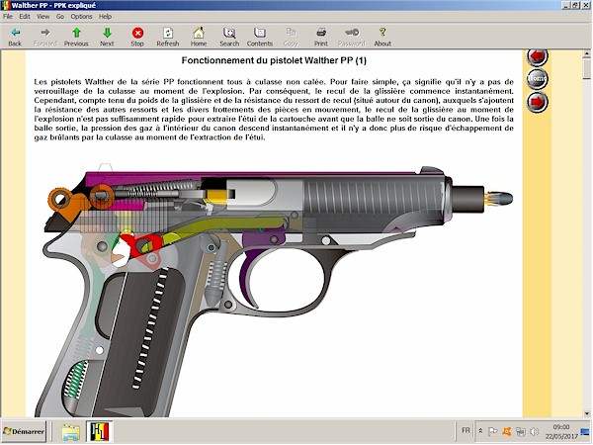Click the scrollbar down arrow
Screen dimensions: 593x445
(586, 412)
